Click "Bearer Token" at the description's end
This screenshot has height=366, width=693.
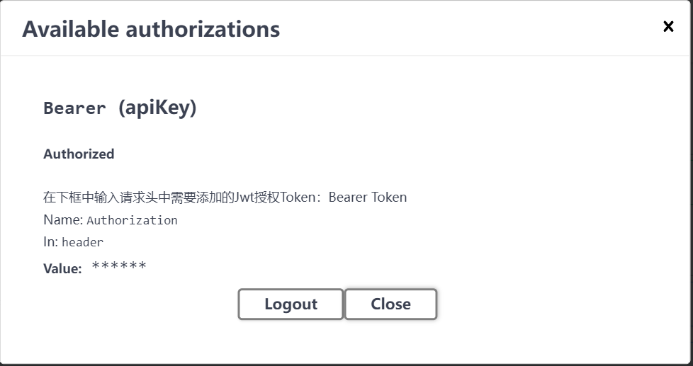(368, 197)
